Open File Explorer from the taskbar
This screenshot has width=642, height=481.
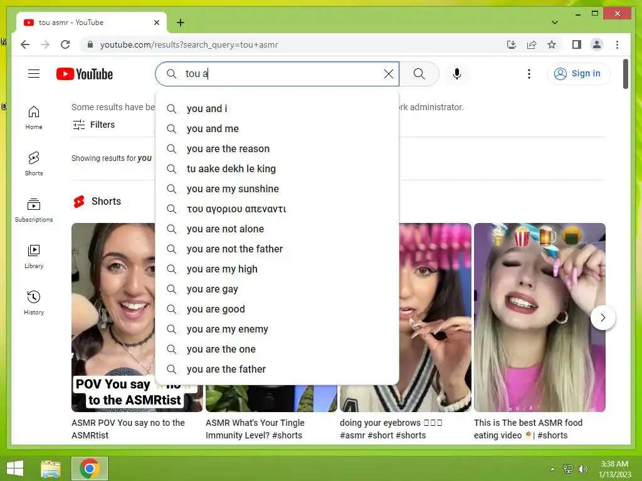tap(51, 468)
